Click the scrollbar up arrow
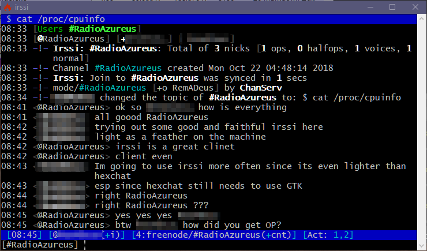427x251 pixels. 422,18
